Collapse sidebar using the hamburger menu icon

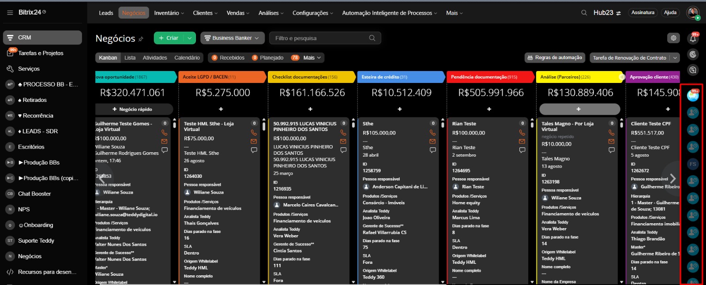[10, 12]
